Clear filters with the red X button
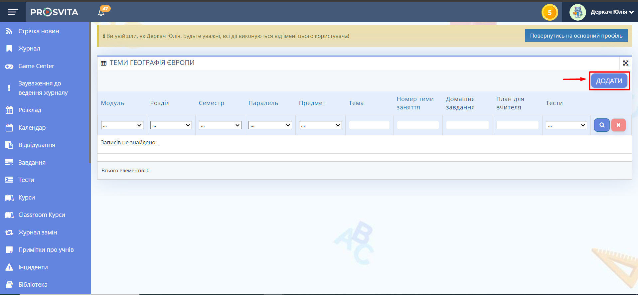The width and height of the screenshot is (638, 295). tap(618, 125)
